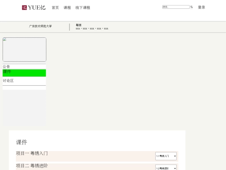Click 项目一 粤绣入门 row title
226x170 pixels.
point(32,153)
